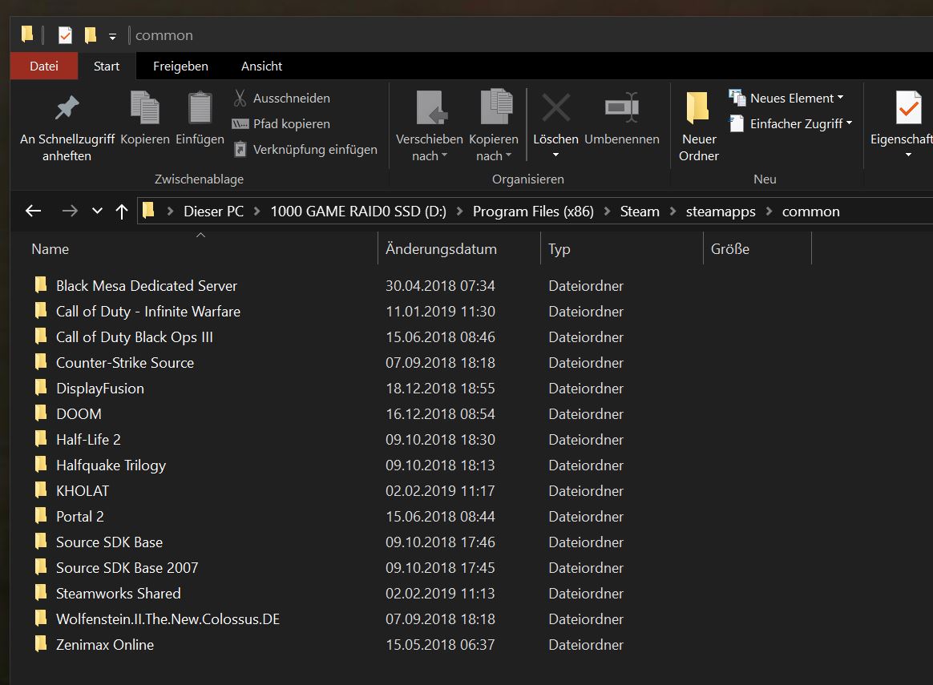Open the quick access toolbar customize dropdown
This screenshot has width=933, height=685.
pos(112,36)
